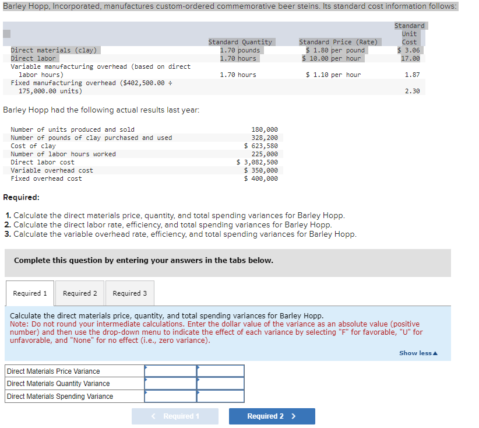Click the Direct Materials Price Variance amount field
The height and width of the screenshot is (428, 479).
pos(170,370)
